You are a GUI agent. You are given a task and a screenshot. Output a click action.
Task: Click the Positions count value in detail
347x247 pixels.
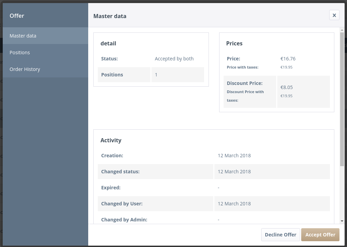(x=156, y=75)
